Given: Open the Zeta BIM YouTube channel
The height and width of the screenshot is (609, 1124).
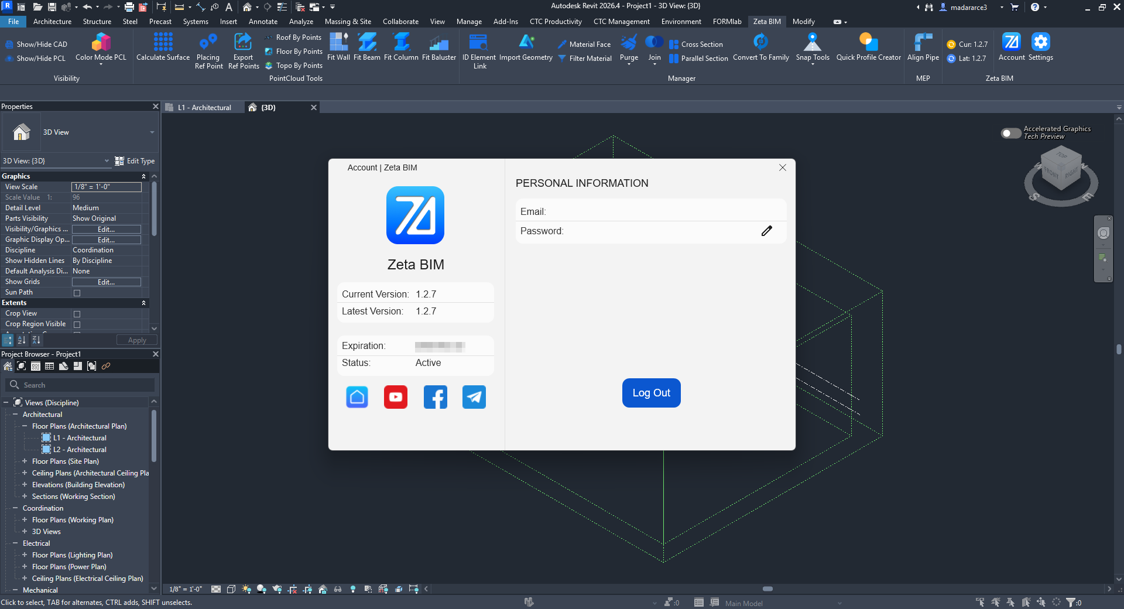Looking at the screenshot, I should (x=396, y=397).
